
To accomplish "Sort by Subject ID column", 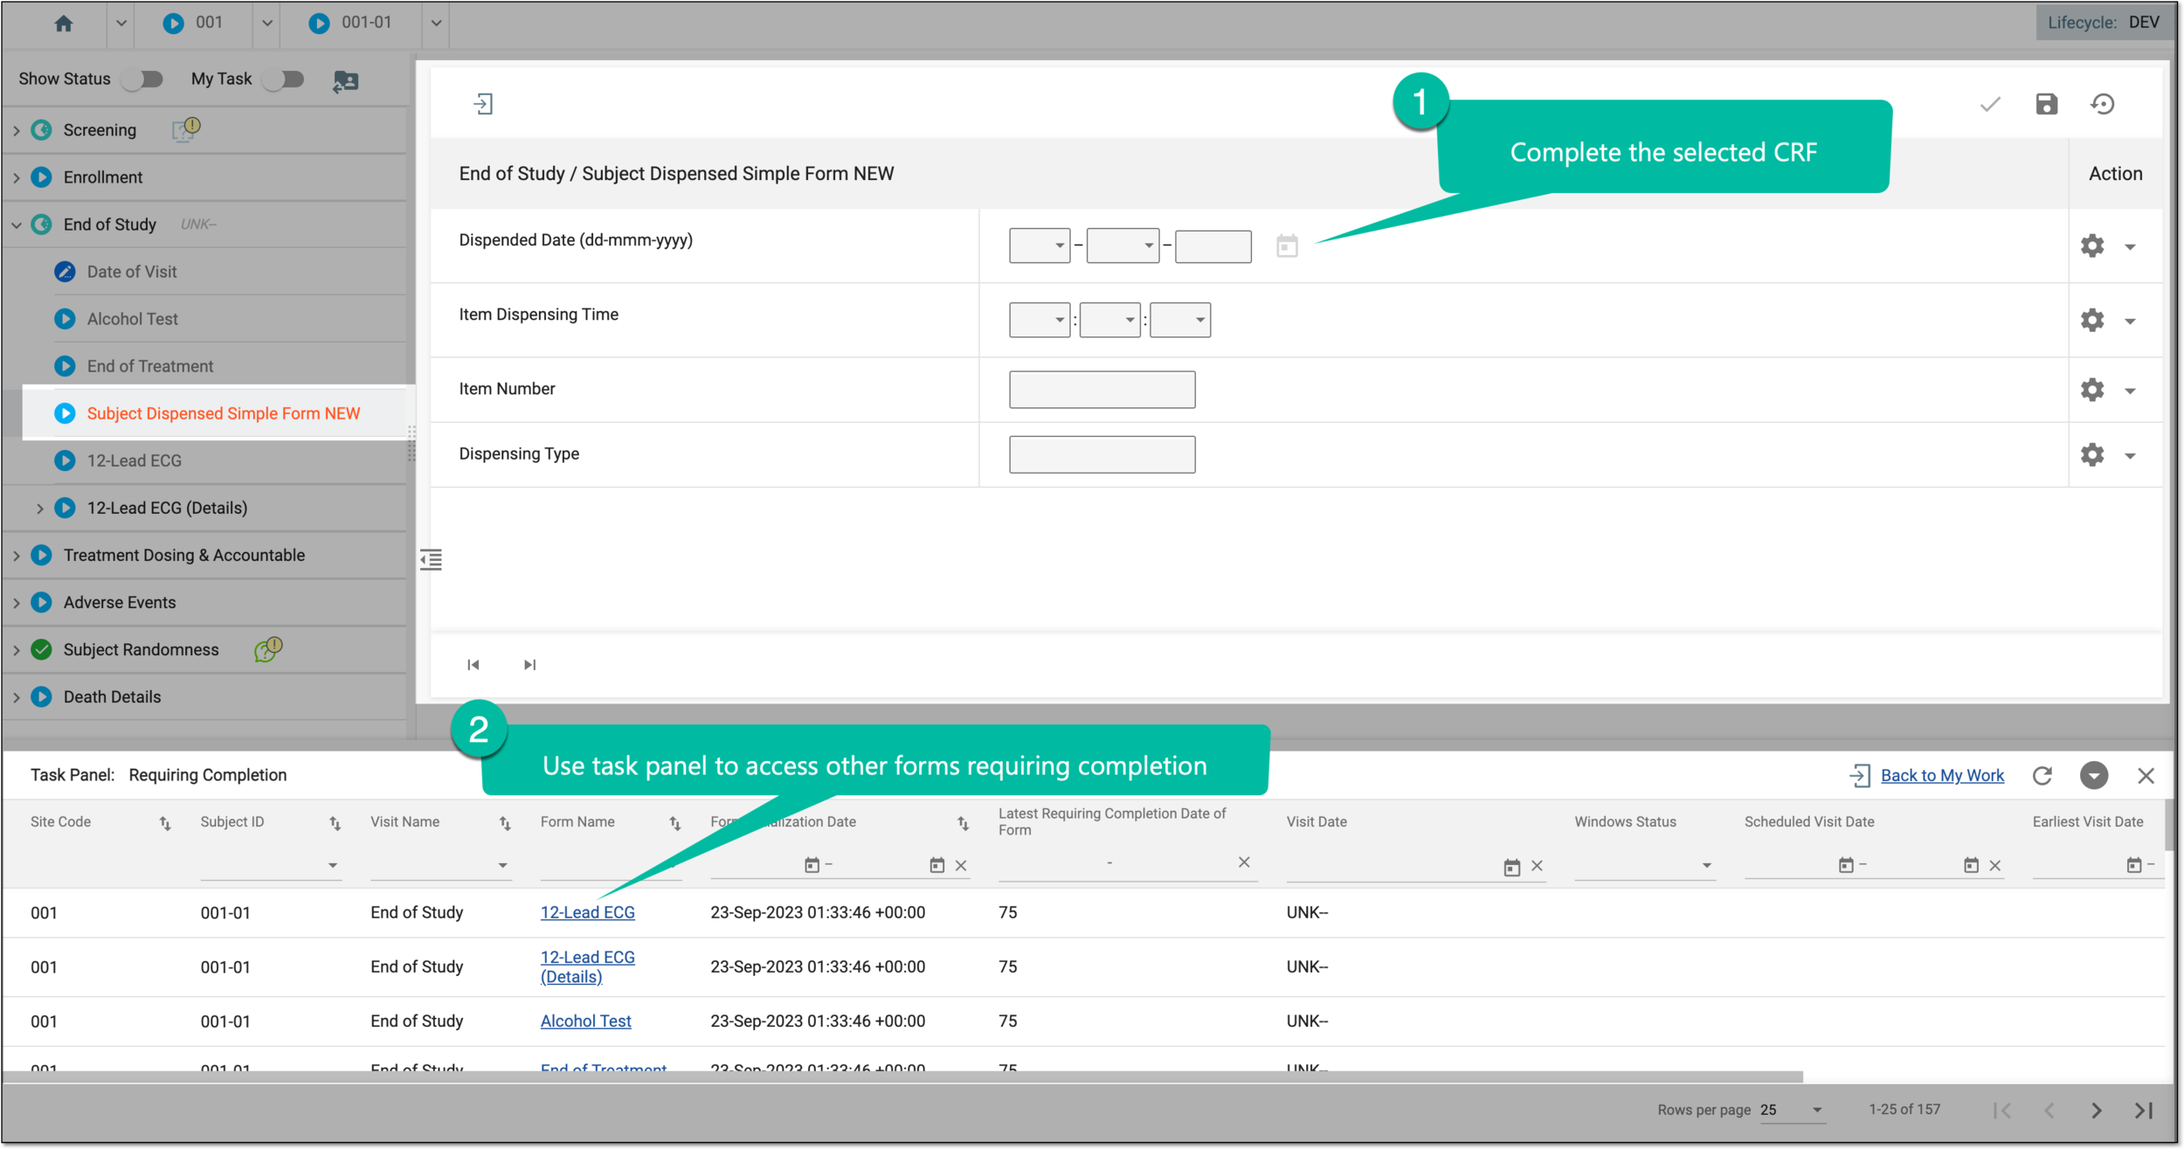I will click(335, 823).
